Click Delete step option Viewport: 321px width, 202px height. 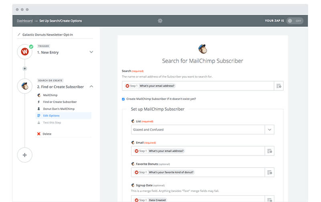[47, 134]
